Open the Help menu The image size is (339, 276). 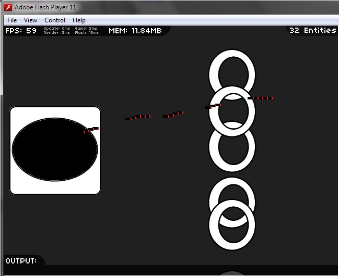click(x=79, y=20)
